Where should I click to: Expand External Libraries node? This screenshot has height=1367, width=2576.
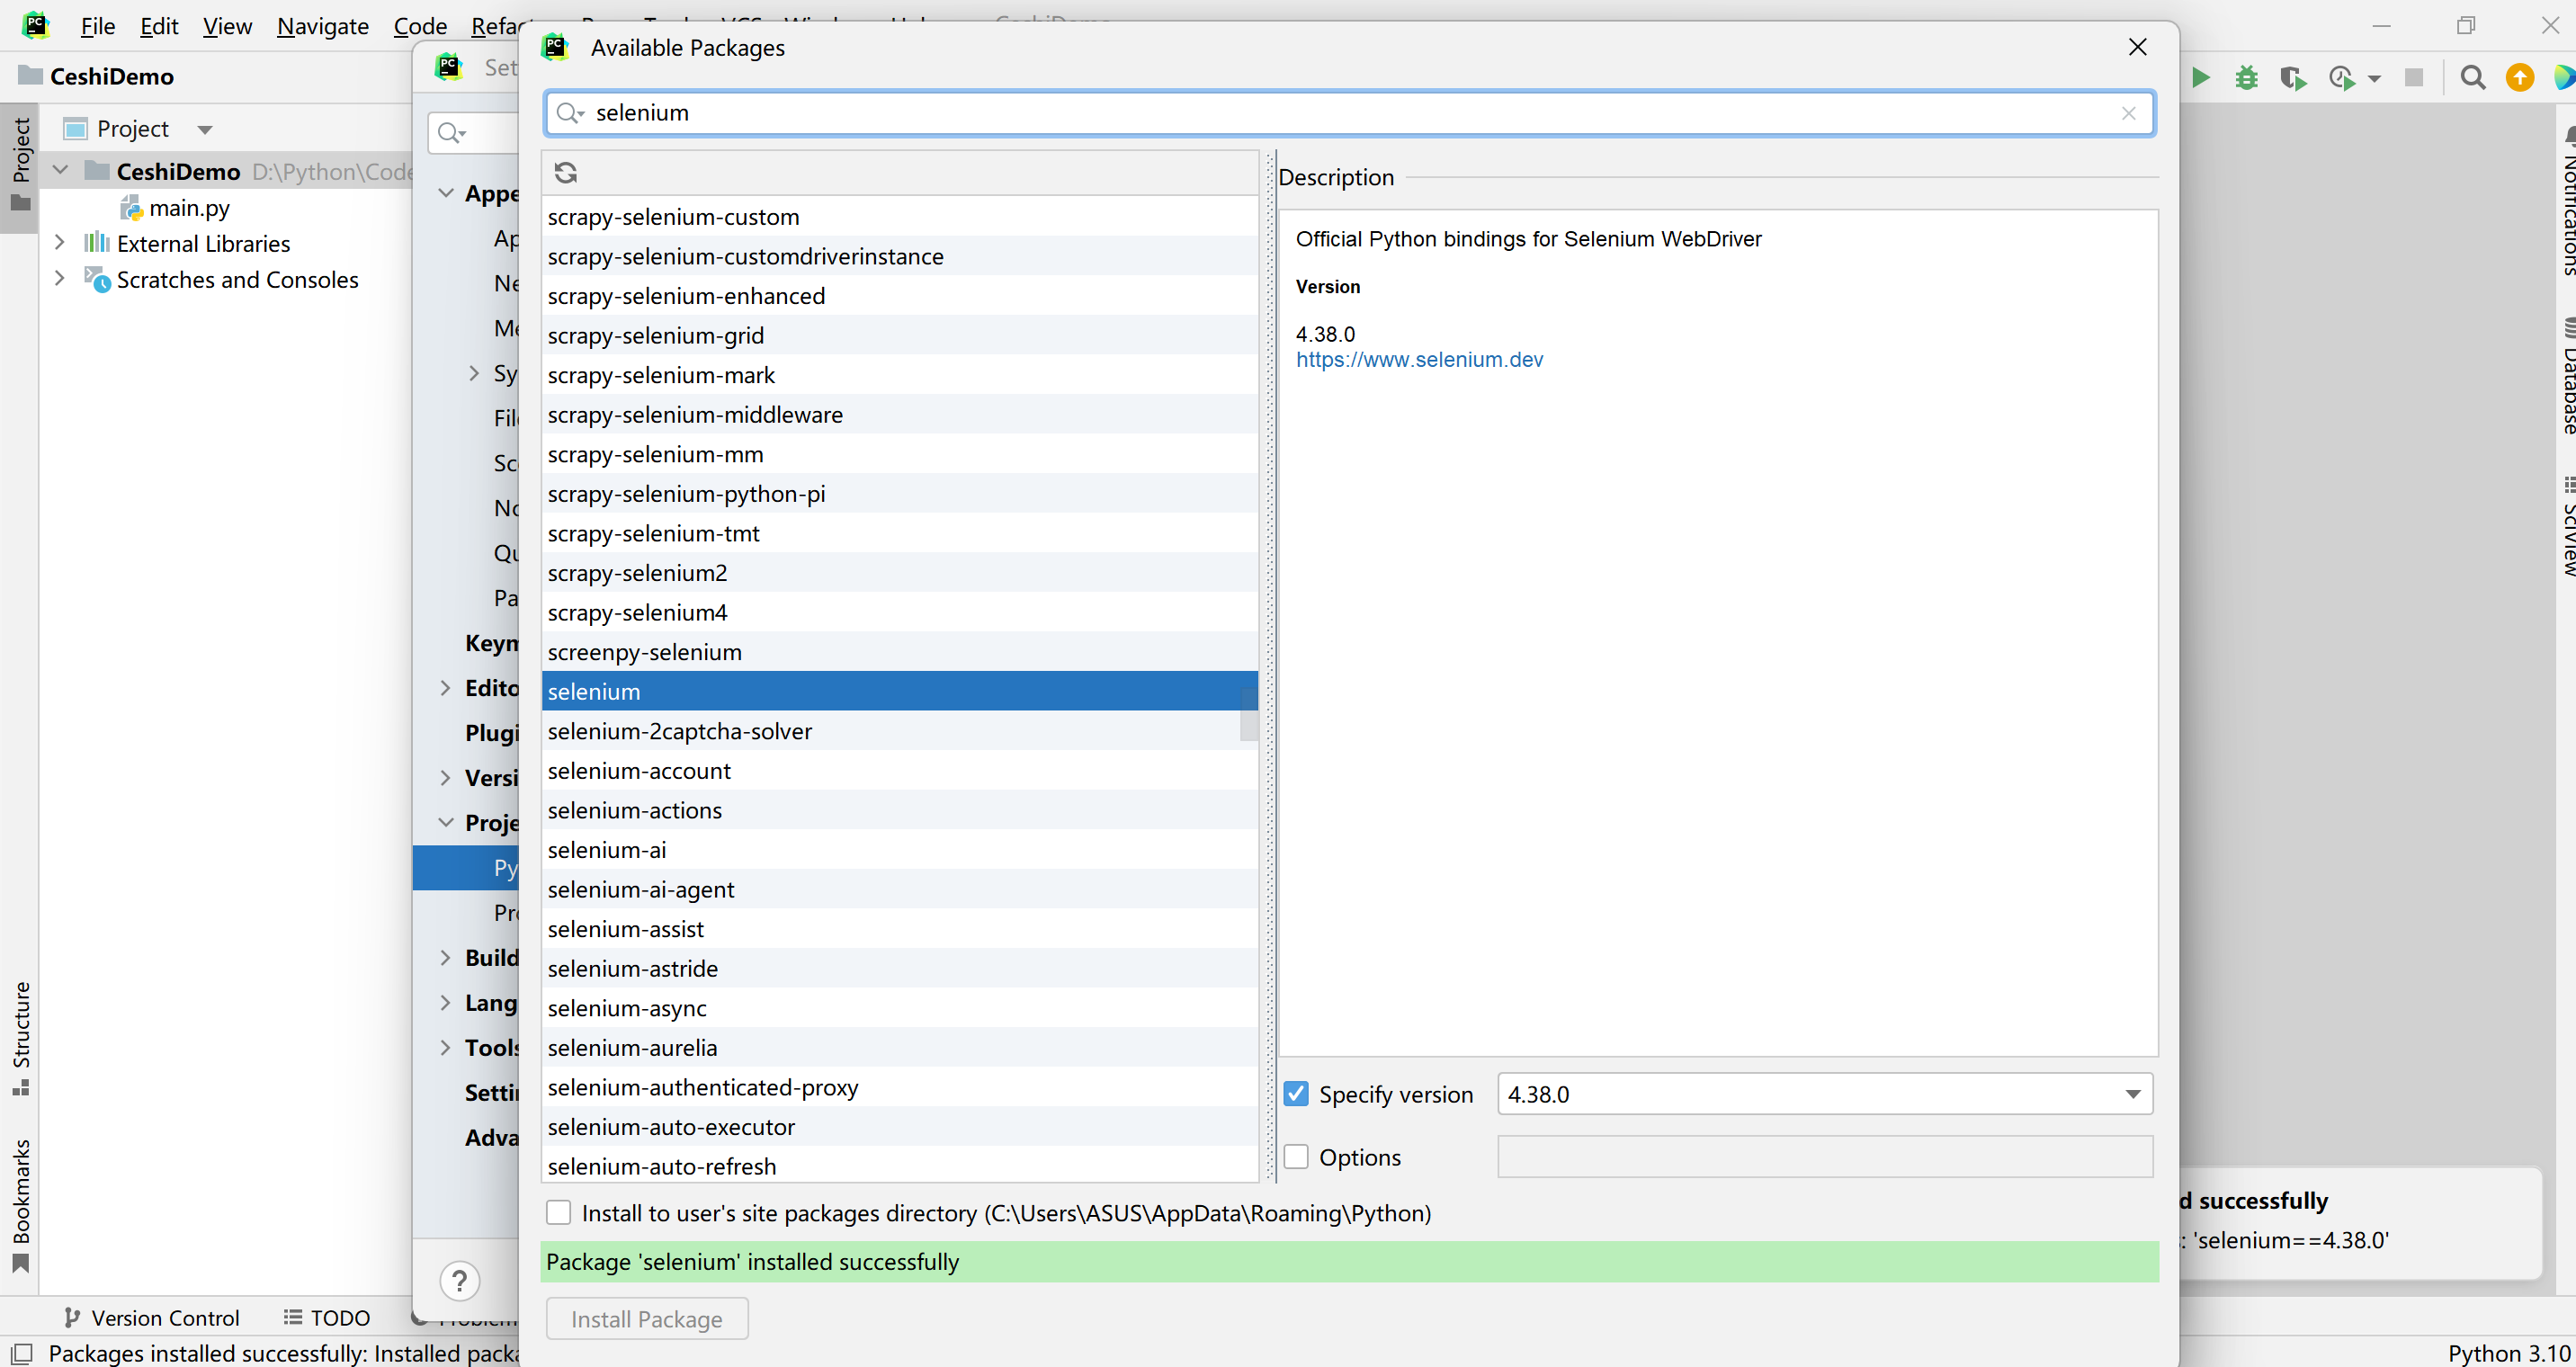tap(60, 243)
